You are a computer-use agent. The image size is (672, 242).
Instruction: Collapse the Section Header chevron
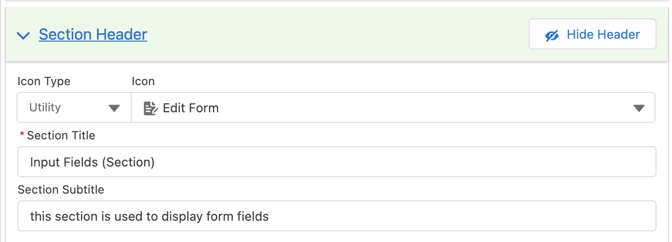point(23,35)
